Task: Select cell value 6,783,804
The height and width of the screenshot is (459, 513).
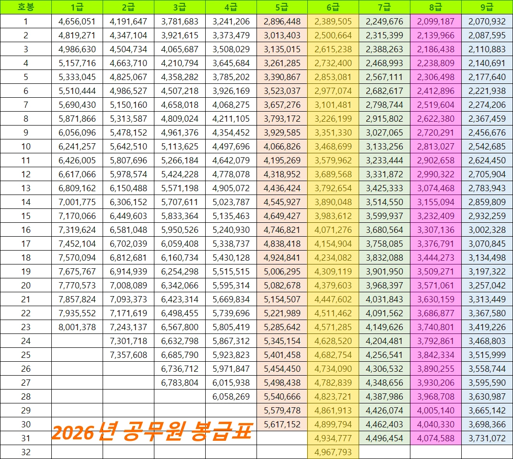Action: [180, 383]
